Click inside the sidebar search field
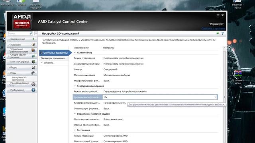255x143 pixels. 19,33
